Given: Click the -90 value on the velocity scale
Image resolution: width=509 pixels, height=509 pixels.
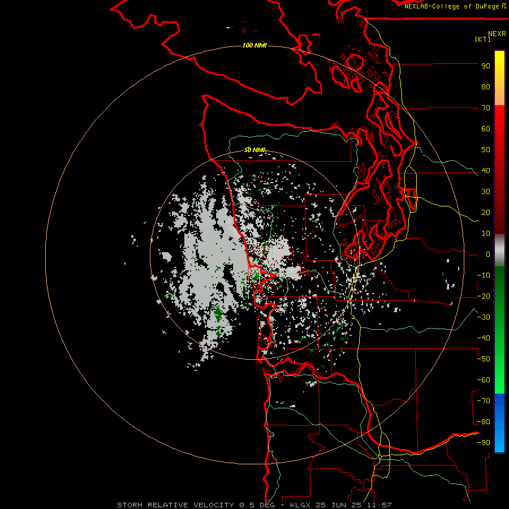Looking at the screenshot, I should [484, 443].
